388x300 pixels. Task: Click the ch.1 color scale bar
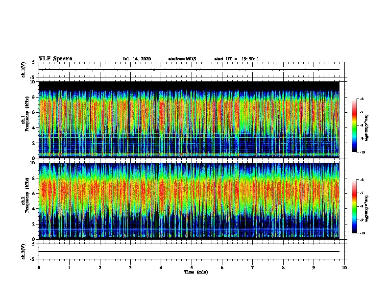coord(355,125)
